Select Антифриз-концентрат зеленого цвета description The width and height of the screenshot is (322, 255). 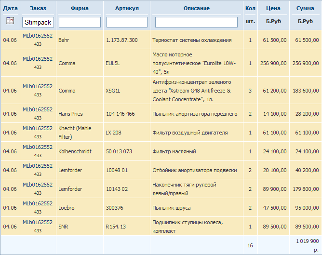pos(192,91)
